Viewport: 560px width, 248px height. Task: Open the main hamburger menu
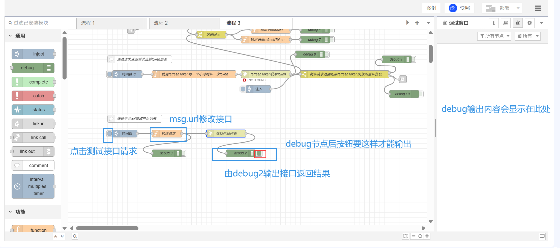pos(538,8)
